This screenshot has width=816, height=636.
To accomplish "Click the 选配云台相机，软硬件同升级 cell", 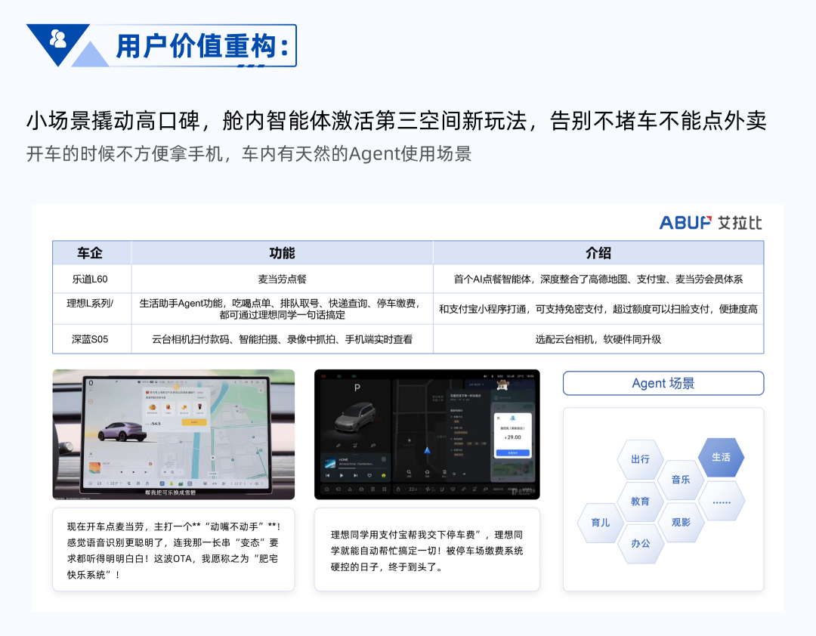I will (598, 339).
